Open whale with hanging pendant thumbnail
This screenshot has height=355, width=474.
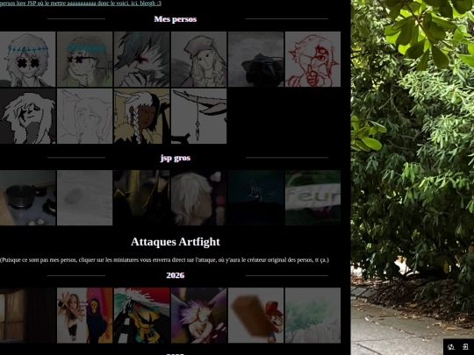click(x=198, y=116)
